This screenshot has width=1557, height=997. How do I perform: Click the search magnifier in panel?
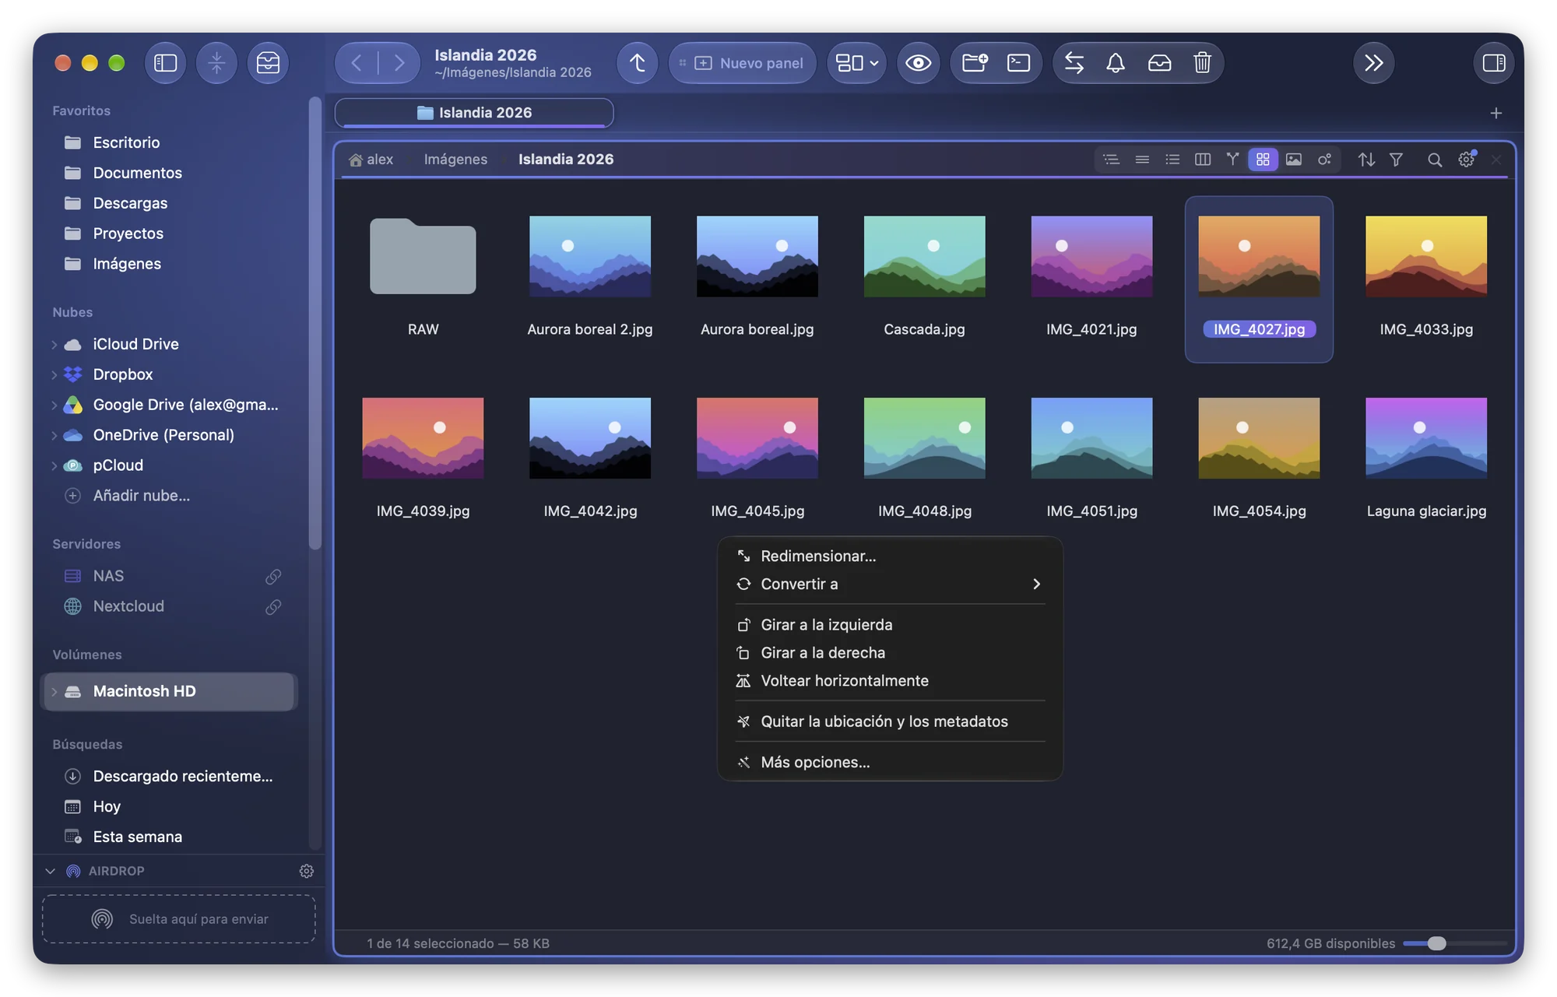click(x=1435, y=160)
